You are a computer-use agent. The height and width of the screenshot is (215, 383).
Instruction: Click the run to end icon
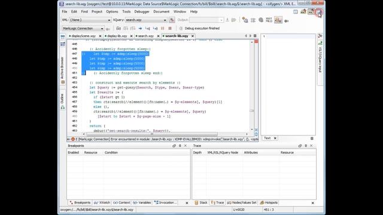tap(155, 28)
